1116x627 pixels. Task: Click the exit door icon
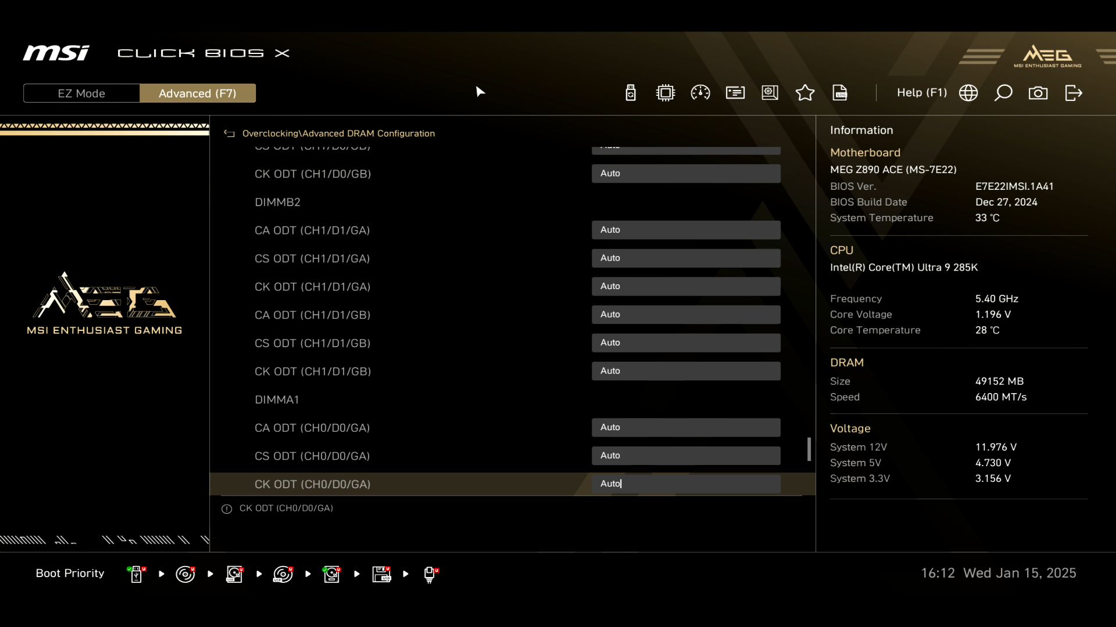[x=1074, y=93]
